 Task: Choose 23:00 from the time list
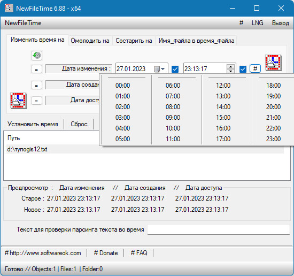coord(273,139)
